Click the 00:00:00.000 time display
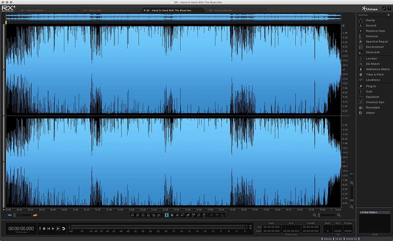393x241 pixels. point(21,228)
